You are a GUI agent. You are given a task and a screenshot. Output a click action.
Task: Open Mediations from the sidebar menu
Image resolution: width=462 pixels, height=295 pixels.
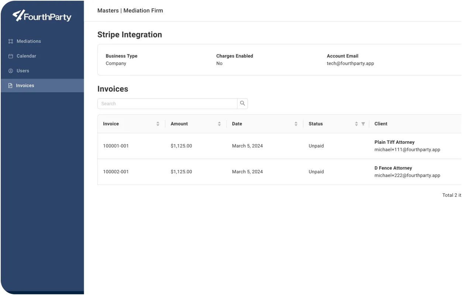29,41
